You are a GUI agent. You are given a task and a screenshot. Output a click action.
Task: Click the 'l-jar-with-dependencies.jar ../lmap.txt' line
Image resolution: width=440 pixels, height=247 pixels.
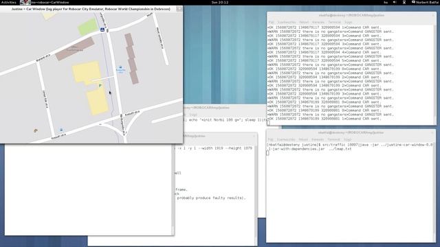[310, 149]
